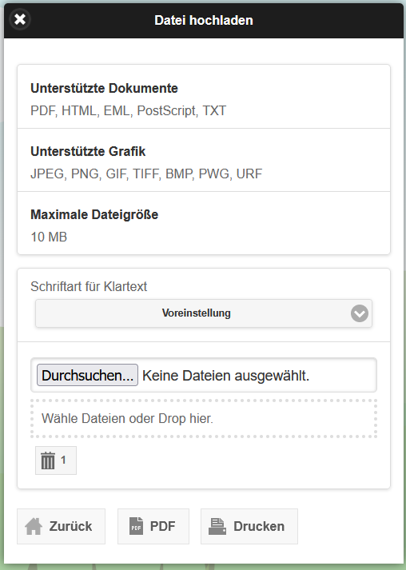Click the chevron arrow beside Voreinstellung
Viewport: 406px width, 570px height.
pos(360,313)
